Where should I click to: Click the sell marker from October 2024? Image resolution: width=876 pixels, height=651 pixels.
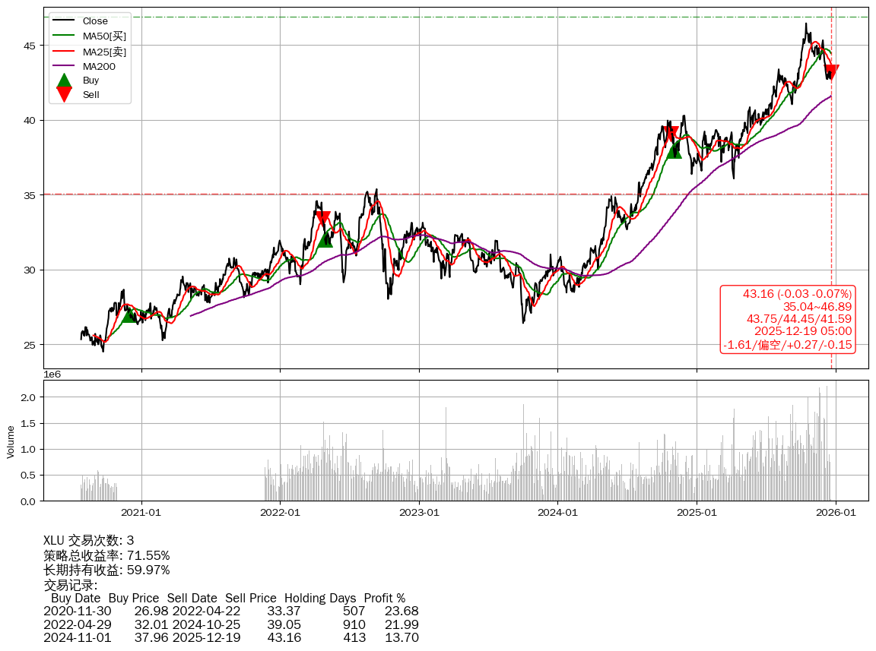(x=671, y=134)
